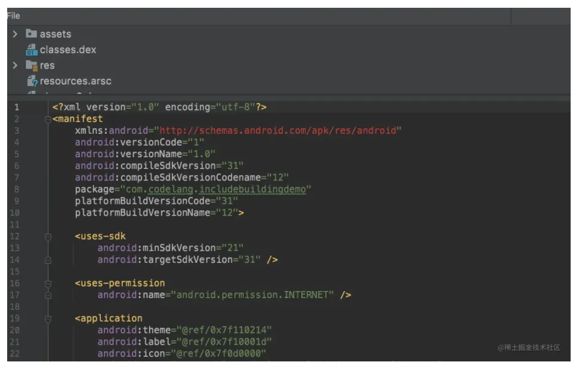Click fold end marker at line 14
The height and width of the screenshot is (365, 576).
point(48,260)
